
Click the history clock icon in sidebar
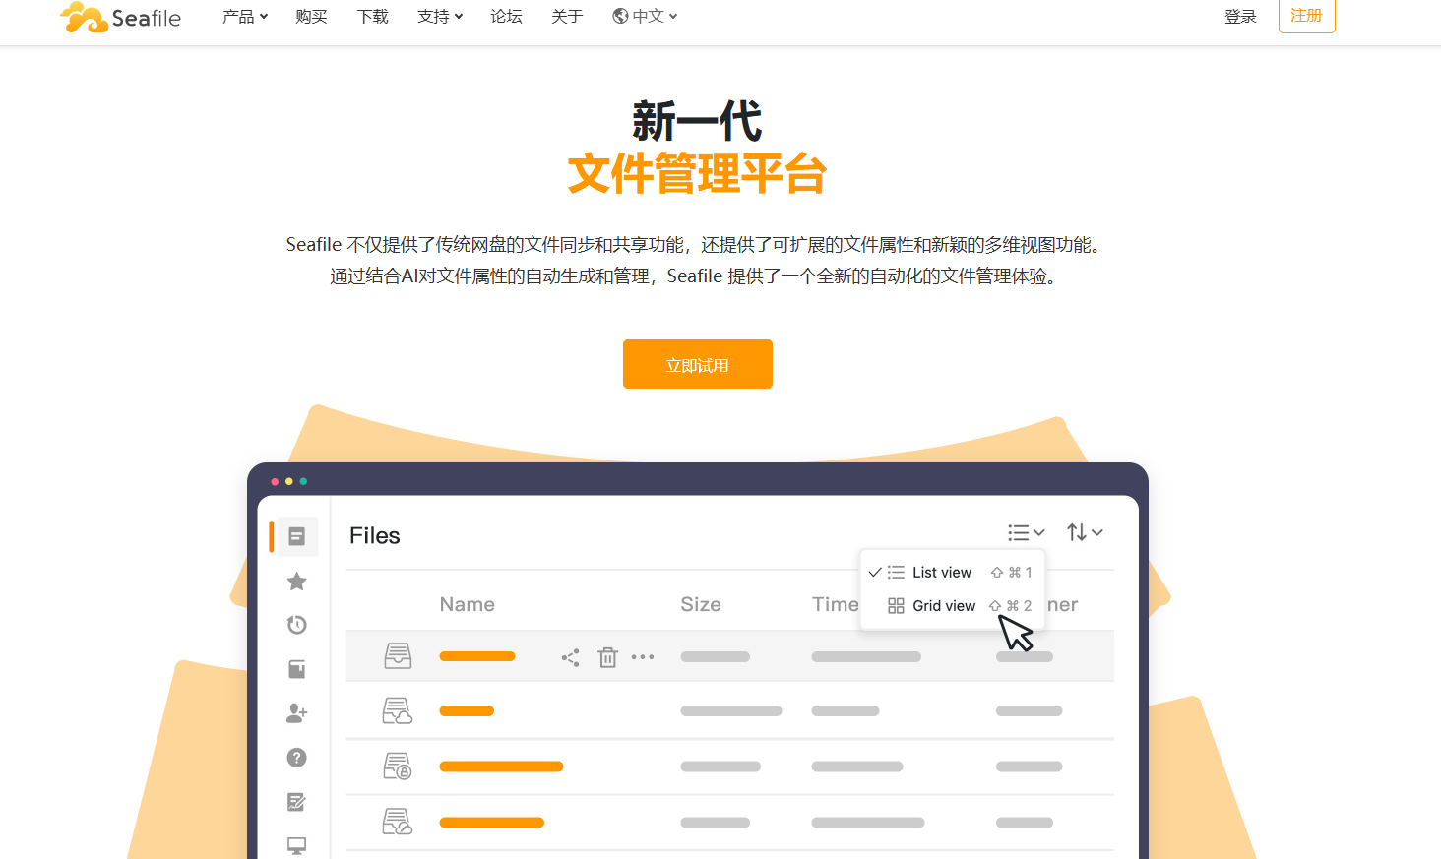tap(296, 625)
